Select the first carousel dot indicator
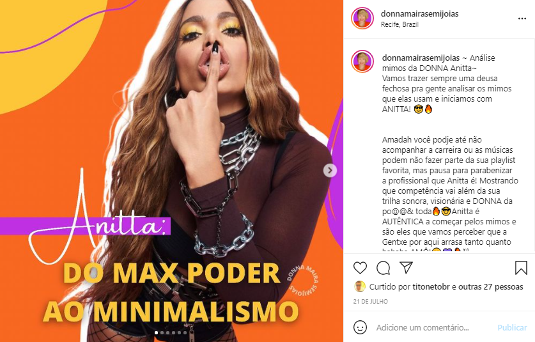The height and width of the screenshot is (342, 535). pyautogui.click(x=156, y=332)
